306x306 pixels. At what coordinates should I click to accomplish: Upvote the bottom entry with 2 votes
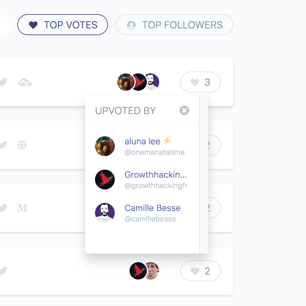(x=201, y=271)
